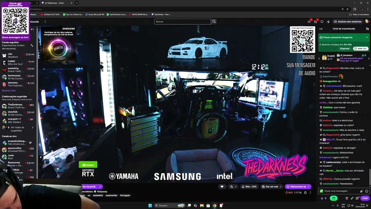Open Microsoft Store from the taskbar
The height and width of the screenshot is (209, 371).
(x=208, y=206)
